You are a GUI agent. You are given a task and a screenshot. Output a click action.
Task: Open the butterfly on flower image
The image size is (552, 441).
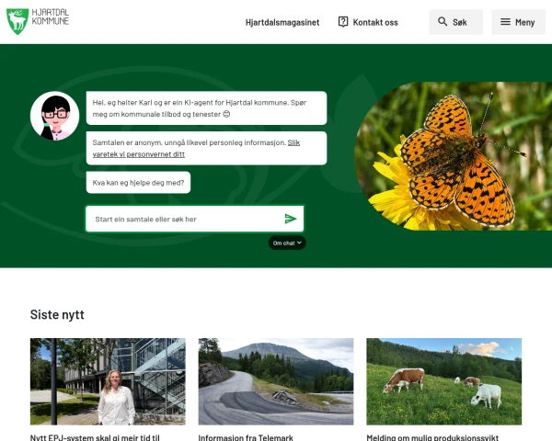[x=453, y=156]
